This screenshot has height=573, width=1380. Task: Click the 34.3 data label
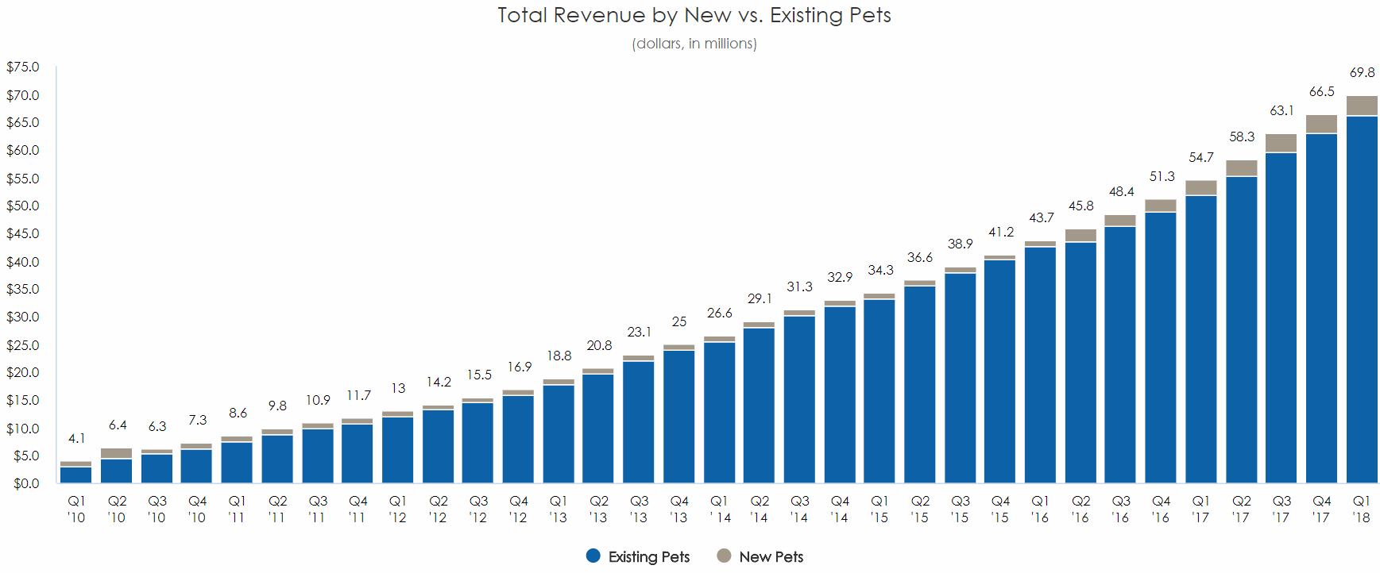880,270
